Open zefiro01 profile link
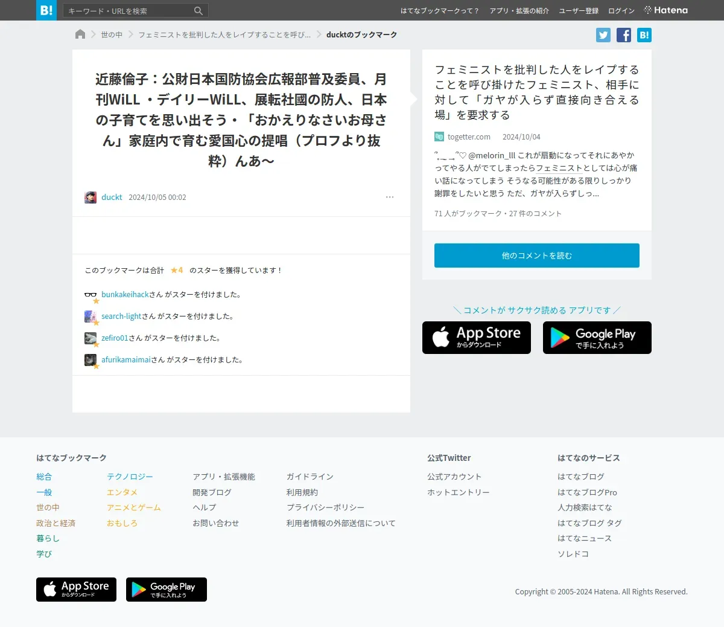The height and width of the screenshot is (627, 724). pyautogui.click(x=115, y=338)
